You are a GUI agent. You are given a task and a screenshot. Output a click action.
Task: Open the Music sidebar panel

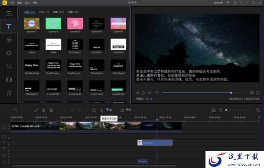9,93
